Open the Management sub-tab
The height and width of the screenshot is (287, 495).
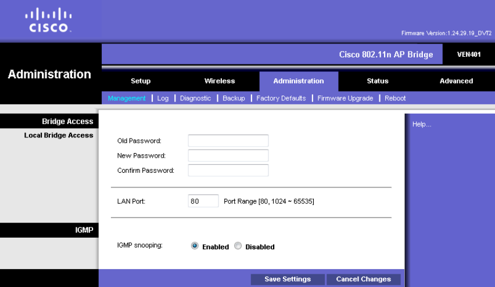coord(127,99)
